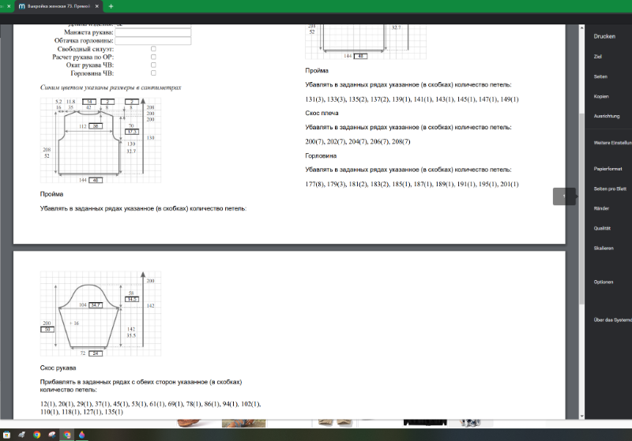The height and width of the screenshot is (441, 632).
Task: Open the Ausrichtung orientation setting
Action: point(608,116)
